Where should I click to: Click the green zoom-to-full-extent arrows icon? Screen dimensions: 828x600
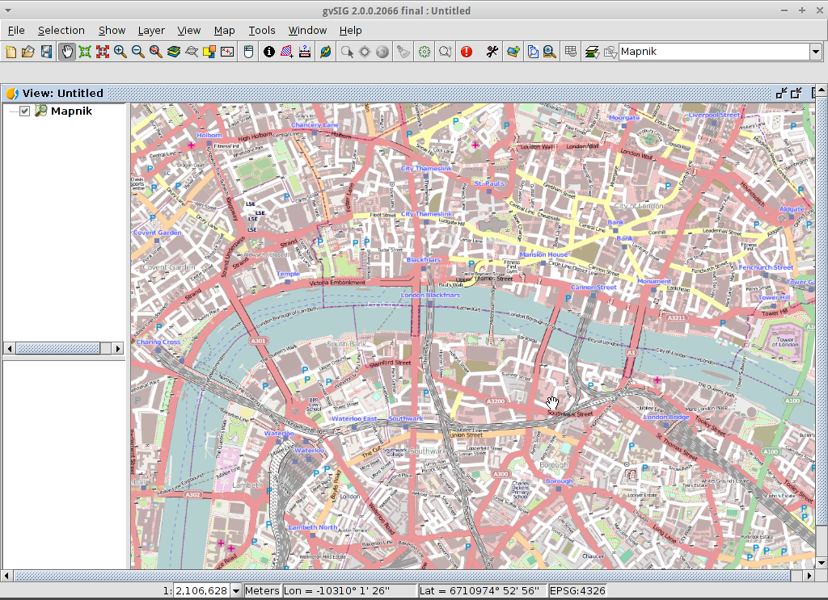[x=85, y=52]
